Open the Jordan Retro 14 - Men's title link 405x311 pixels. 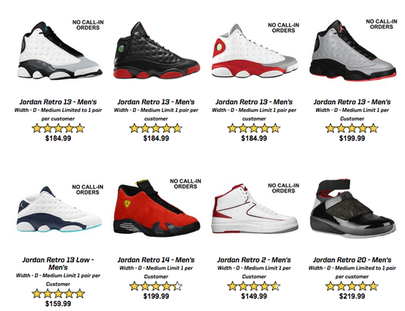coord(156,260)
